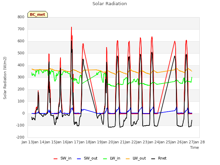Click the Jan 21 x-axis tick label
Image resolution: width=220 pixels, height=165 pixels.
pyautogui.click(x=119, y=142)
